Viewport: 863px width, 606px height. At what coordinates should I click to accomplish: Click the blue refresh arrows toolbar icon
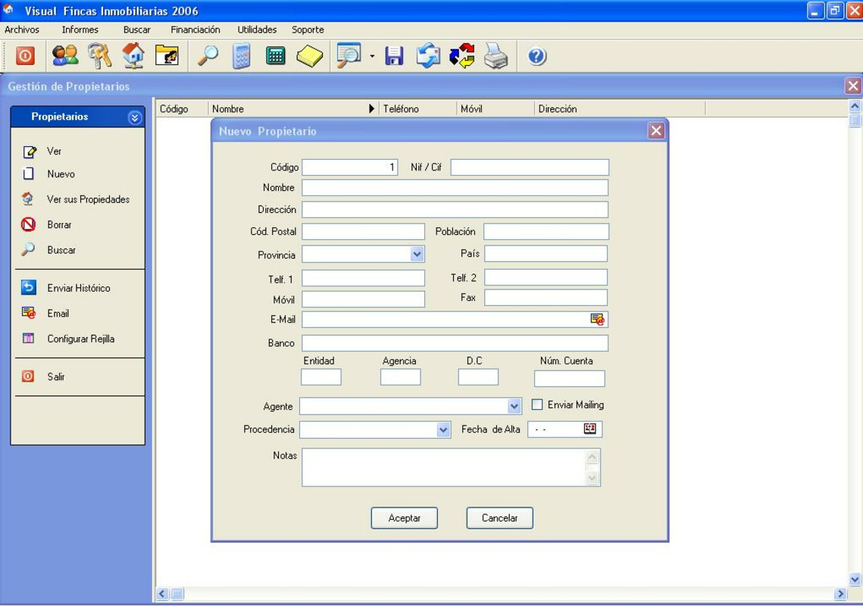click(x=428, y=55)
